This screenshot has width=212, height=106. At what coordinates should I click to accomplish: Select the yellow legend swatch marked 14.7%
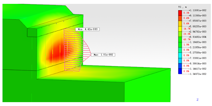point(180,29)
